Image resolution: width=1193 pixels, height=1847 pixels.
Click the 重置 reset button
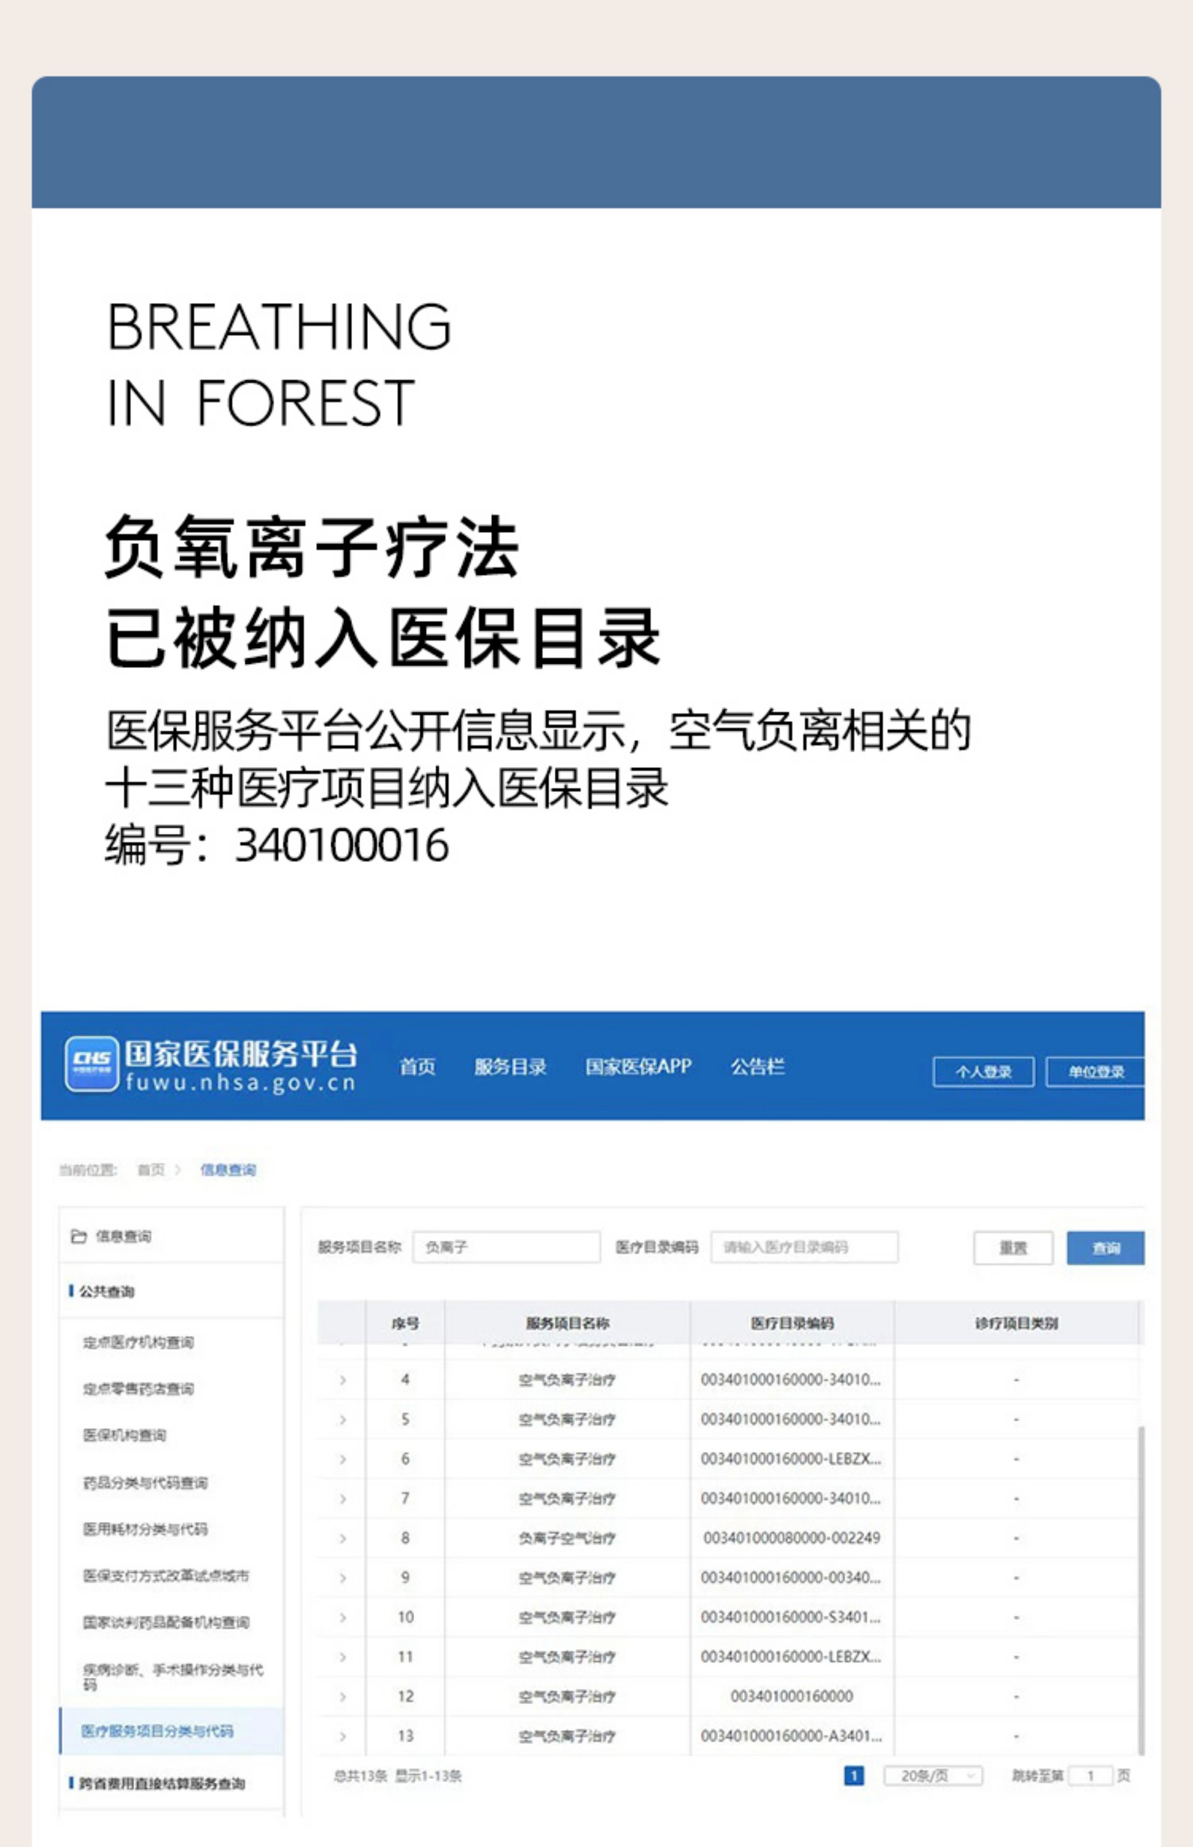coord(1013,1248)
